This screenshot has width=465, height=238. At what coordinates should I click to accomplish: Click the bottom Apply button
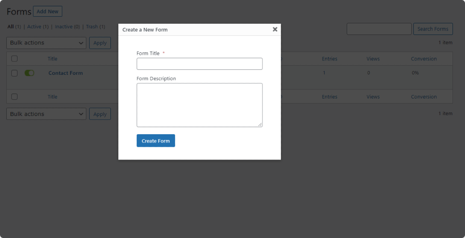100,114
